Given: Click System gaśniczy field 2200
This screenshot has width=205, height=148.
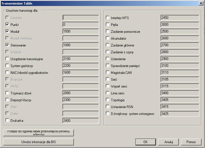Looking at the screenshot, I should coord(81,66).
